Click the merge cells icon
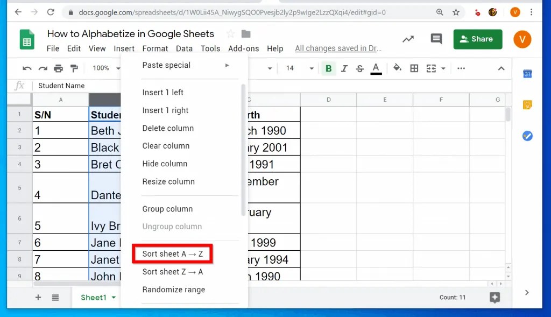 pos(430,68)
